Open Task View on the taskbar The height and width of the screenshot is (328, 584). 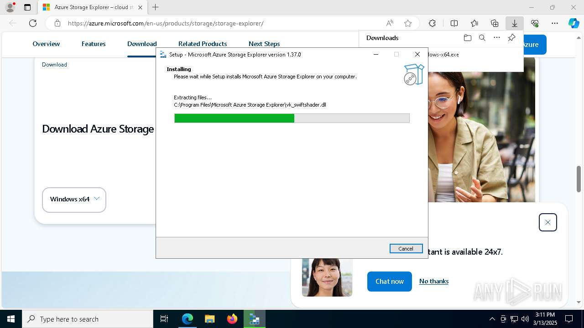pyautogui.click(x=164, y=319)
